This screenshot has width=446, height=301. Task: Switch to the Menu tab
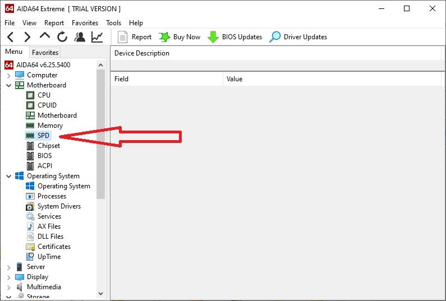[14, 52]
